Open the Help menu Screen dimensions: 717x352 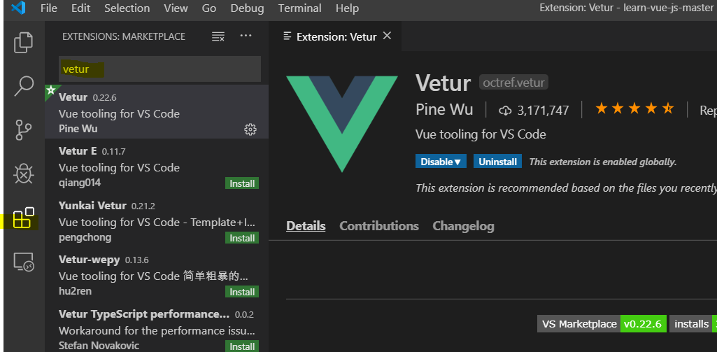tap(347, 8)
